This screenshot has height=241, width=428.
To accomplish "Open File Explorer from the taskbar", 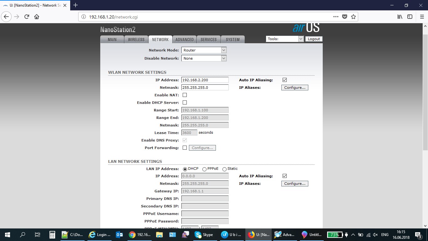I will (x=159, y=235).
